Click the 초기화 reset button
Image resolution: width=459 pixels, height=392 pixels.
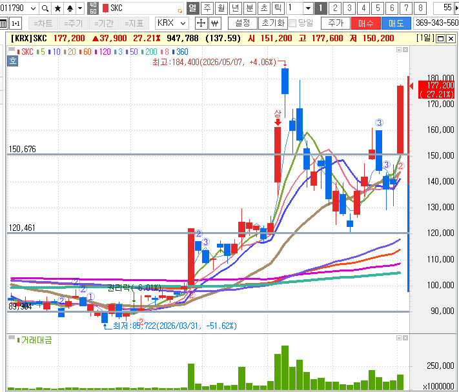tap(273, 23)
